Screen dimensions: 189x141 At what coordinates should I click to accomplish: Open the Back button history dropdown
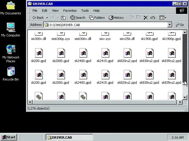[47, 18]
